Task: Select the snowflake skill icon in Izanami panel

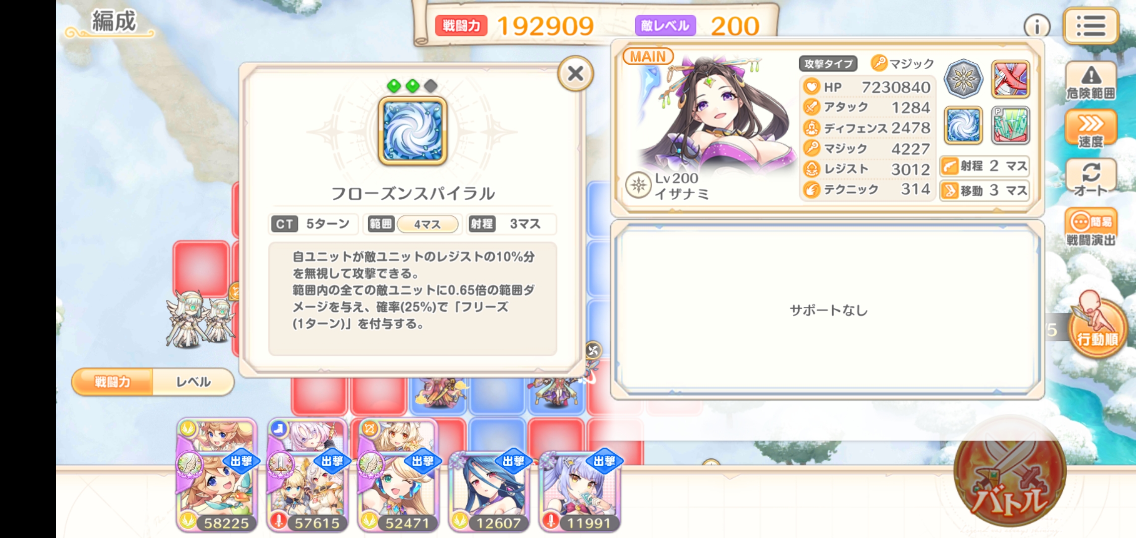Action: pos(964,79)
